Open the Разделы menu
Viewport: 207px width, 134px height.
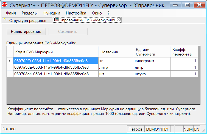[30, 13]
